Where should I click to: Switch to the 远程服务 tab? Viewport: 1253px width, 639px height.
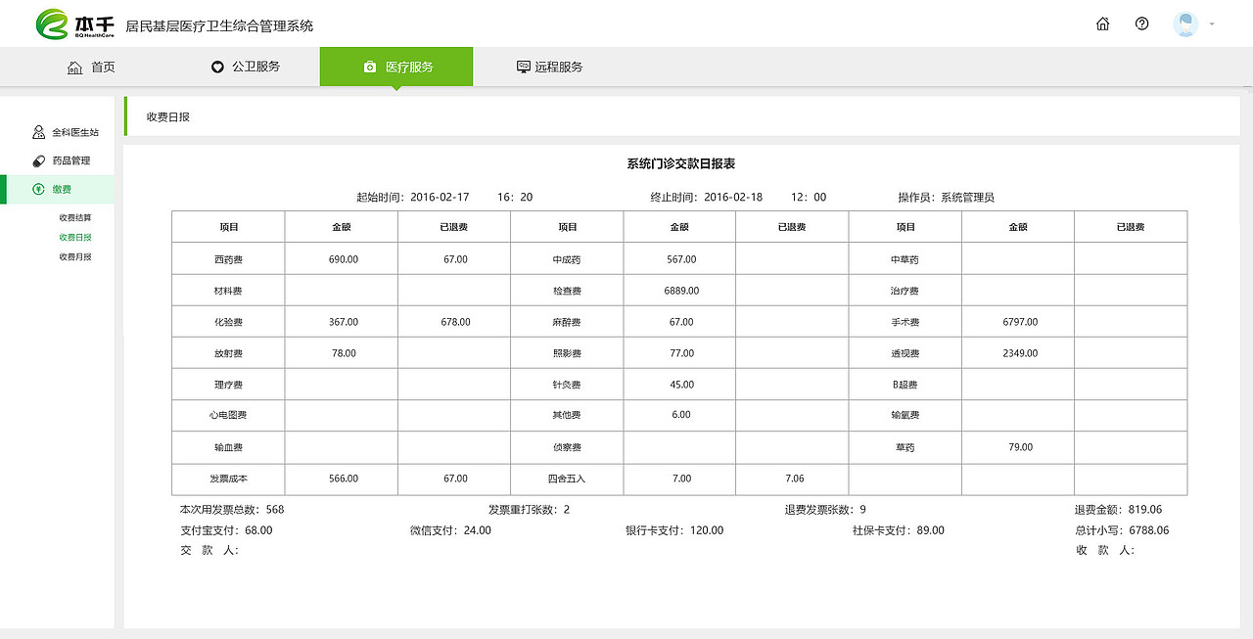(x=558, y=67)
